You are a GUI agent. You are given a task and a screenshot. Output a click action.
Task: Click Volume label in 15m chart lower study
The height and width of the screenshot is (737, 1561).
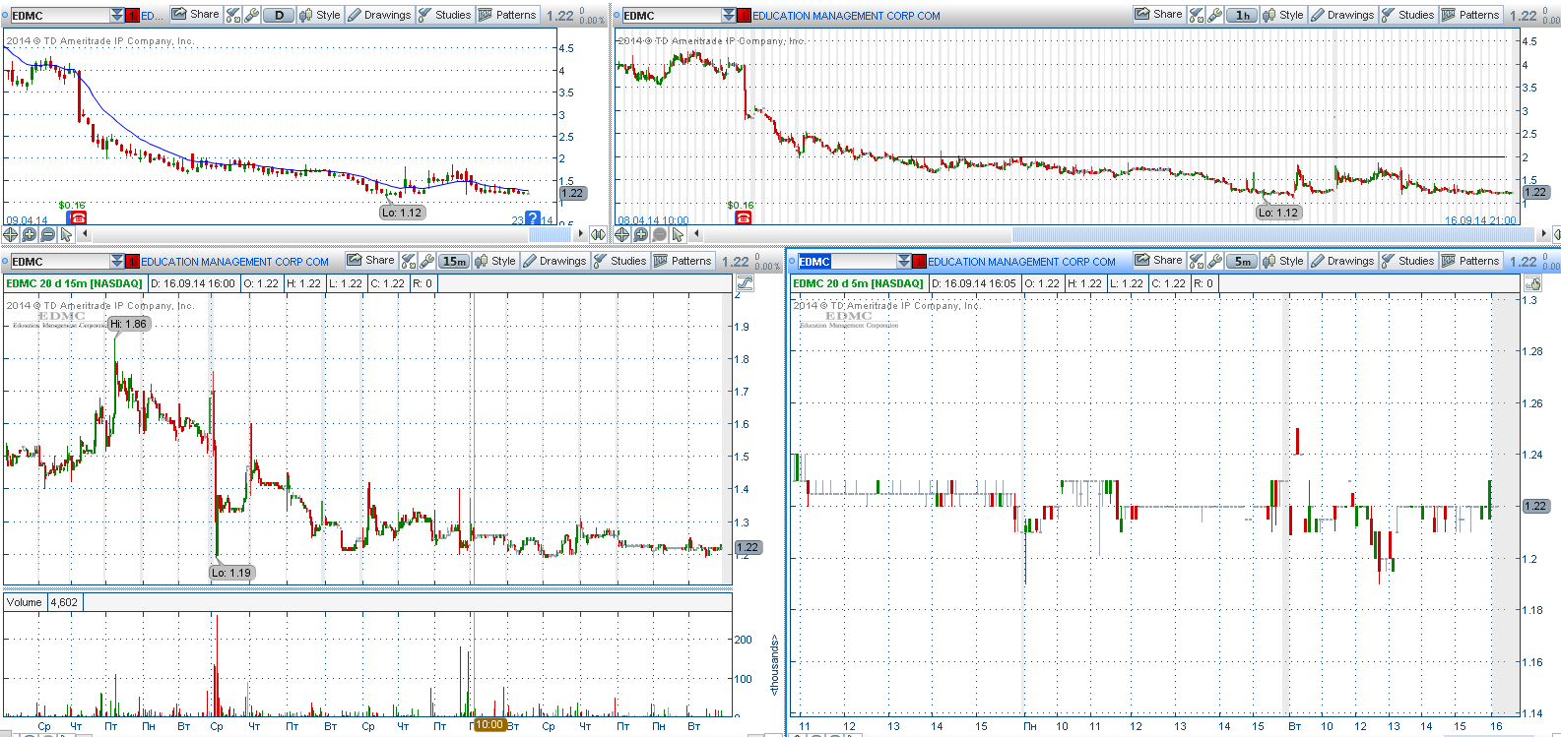(x=25, y=602)
